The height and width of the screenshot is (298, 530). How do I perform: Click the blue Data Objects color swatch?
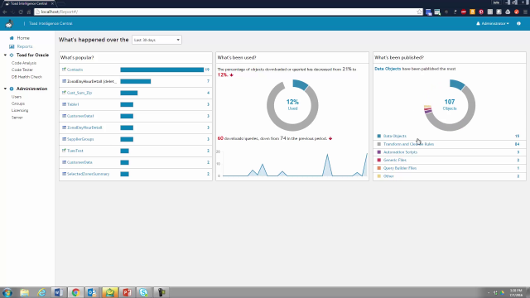(x=379, y=136)
